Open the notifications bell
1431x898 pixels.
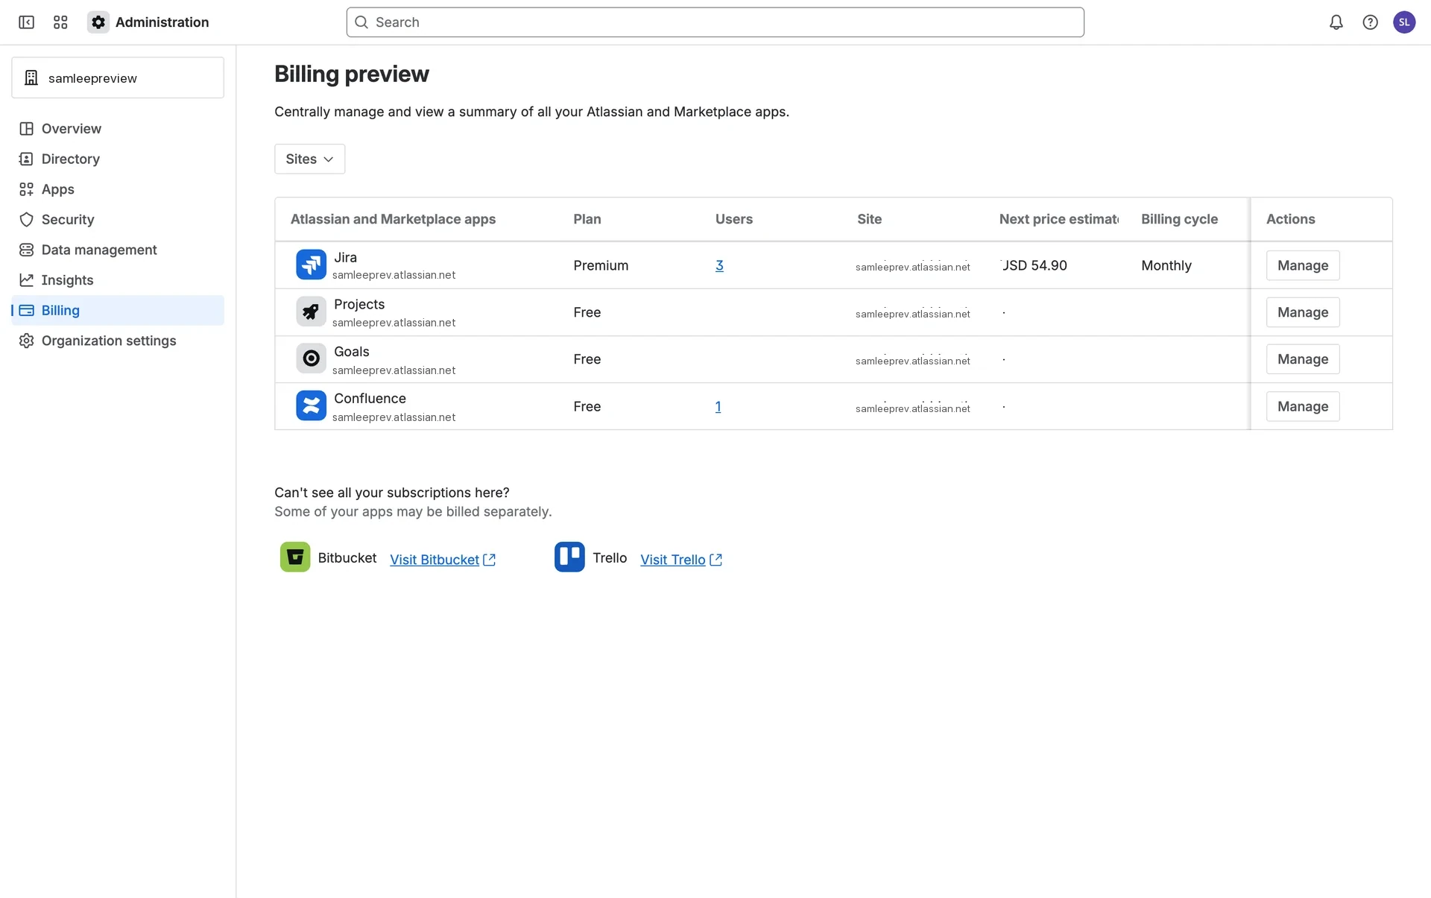[1336, 22]
